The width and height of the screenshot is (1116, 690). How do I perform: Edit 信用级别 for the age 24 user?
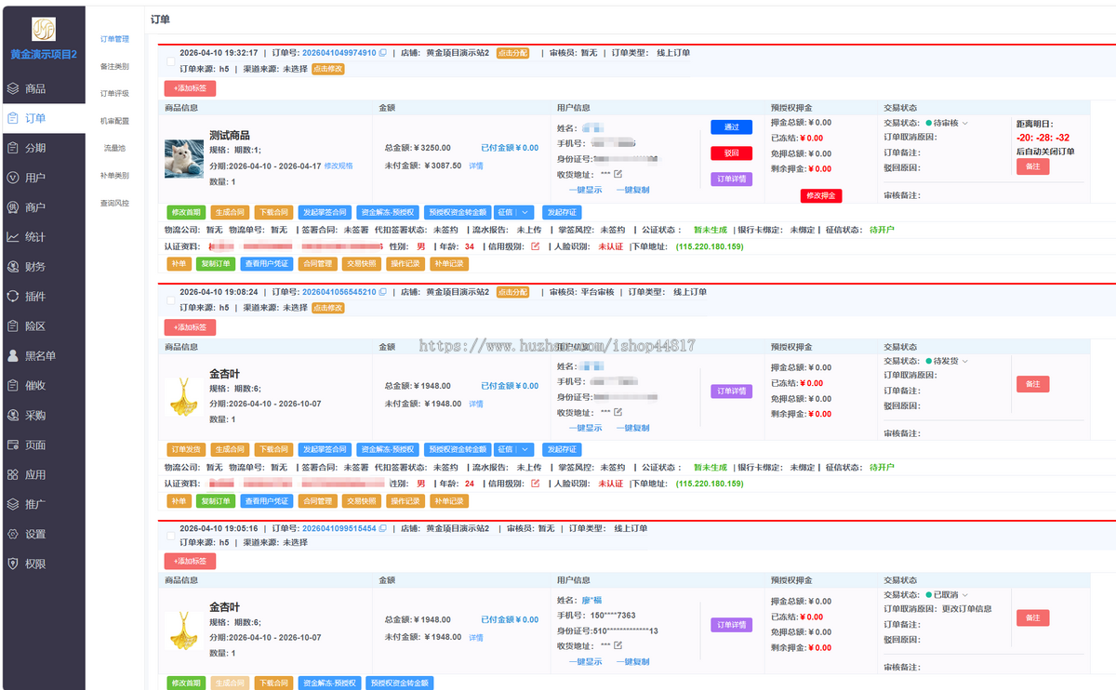coord(536,484)
